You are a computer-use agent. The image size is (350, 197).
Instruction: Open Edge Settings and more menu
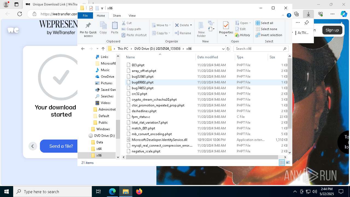[332, 14]
